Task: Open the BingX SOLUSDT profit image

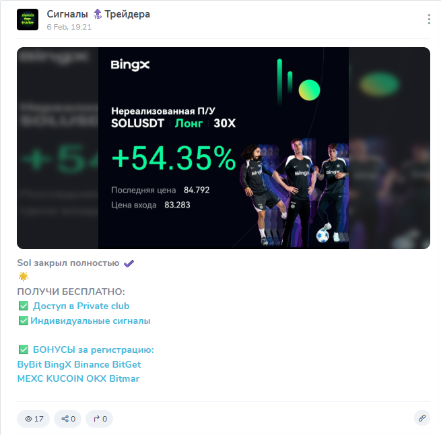Action: tap(224, 148)
